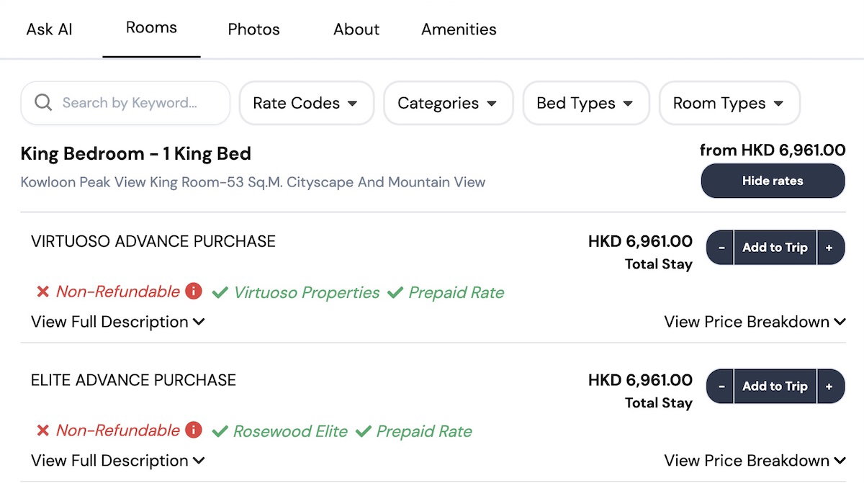This screenshot has width=864, height=483.
Task: Expand the Bed Types dropdown
Action: [x=585, y=103]
